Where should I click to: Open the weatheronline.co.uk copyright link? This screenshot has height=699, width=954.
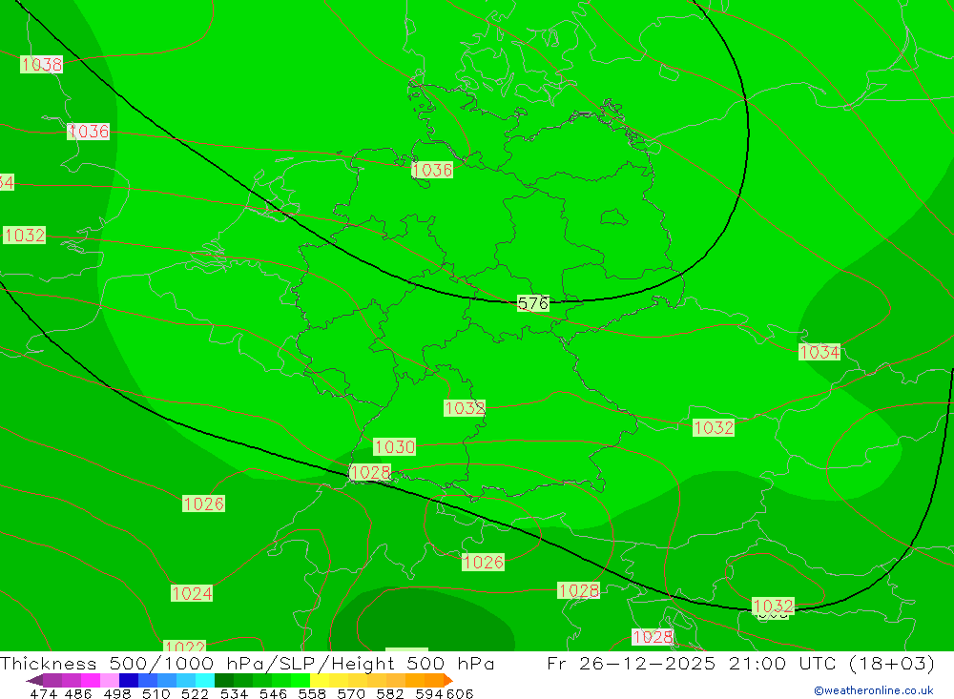(874, 690)
